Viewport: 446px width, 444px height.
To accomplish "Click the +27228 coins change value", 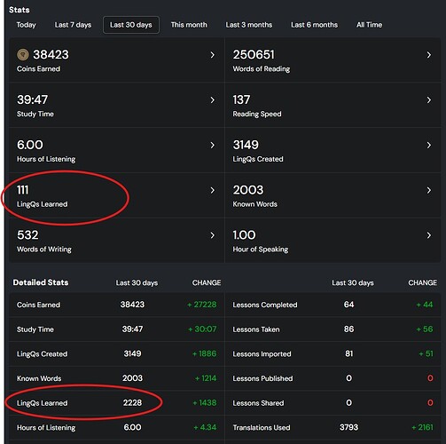I will [x=202, y=305].
